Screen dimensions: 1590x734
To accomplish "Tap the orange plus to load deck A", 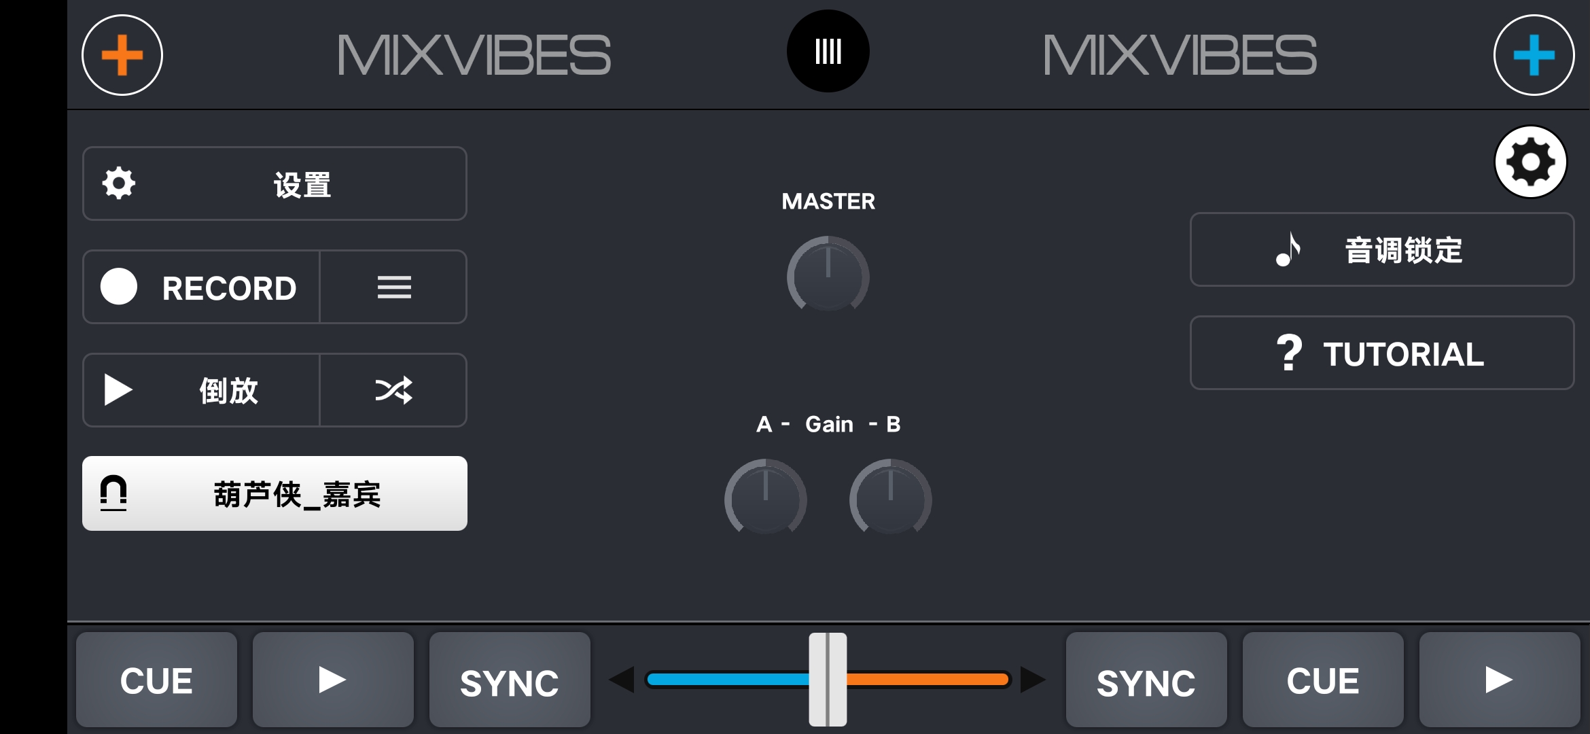I will pyautogui.click(x=122, y=55).
